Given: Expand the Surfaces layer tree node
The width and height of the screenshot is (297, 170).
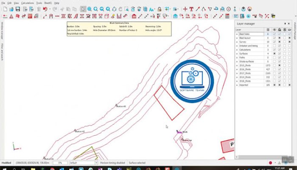Looking at the screenshot, I should 237,54.
